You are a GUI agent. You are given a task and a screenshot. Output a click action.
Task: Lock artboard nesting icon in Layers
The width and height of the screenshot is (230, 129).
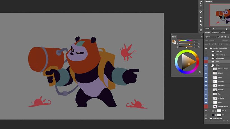(x=219, y=44)
